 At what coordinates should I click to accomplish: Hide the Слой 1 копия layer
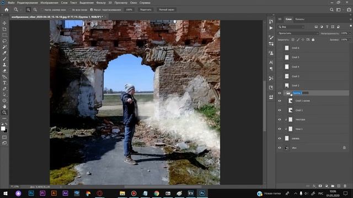(280, 101)
